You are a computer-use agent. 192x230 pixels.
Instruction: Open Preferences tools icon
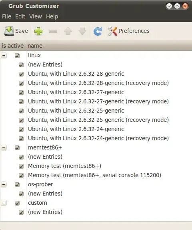point(113,31)
